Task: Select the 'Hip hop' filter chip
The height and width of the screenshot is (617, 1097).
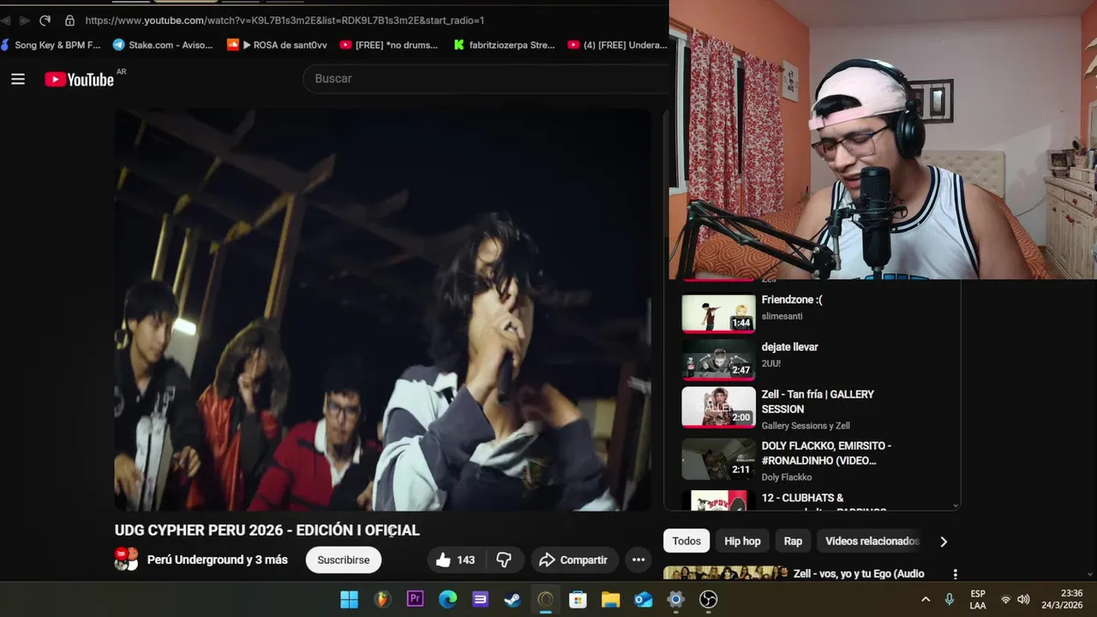Action: pyautogui.click(x=742, y=541)
